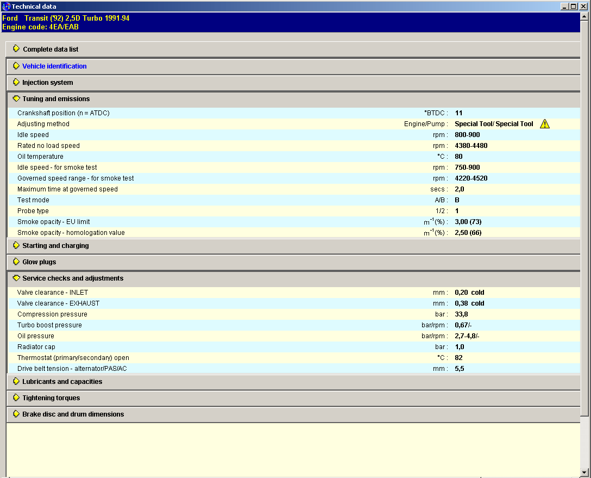The width and height of the screenshot is (591, 478).
Task: Collapse Service checks and adjustments section
Action: tap(16, 278)
